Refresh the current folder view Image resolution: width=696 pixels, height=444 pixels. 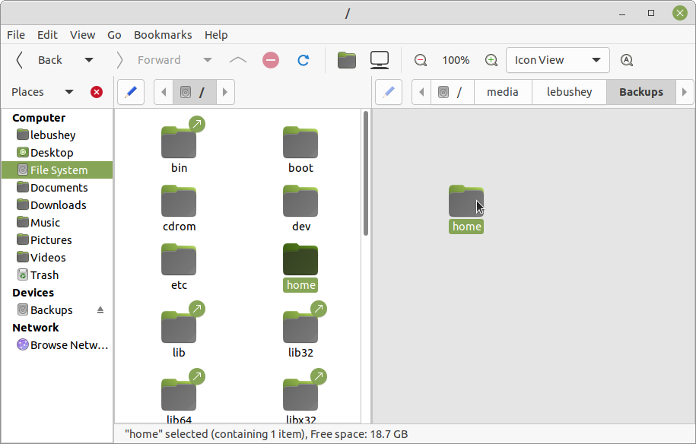(x=303, y=60)
